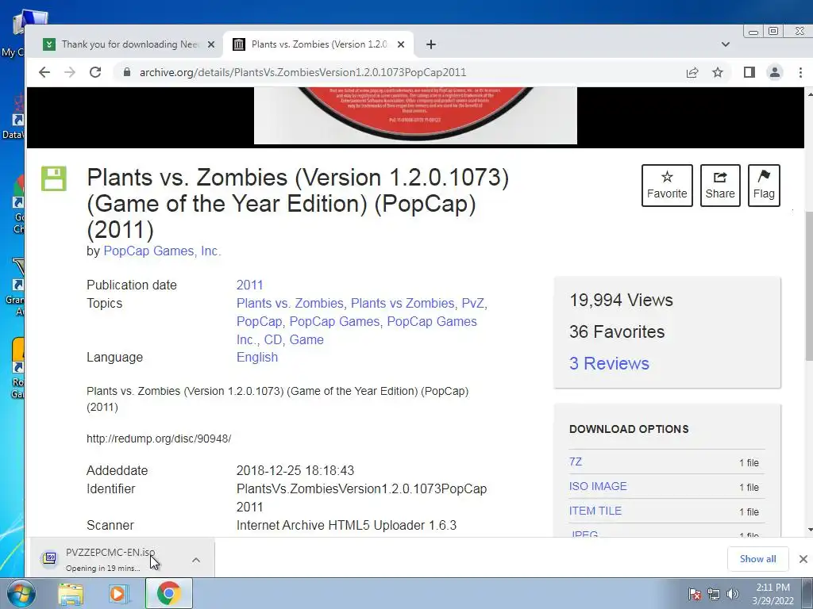
Task: Click the padlock site info icon
Action: click(x=126, y=72)
